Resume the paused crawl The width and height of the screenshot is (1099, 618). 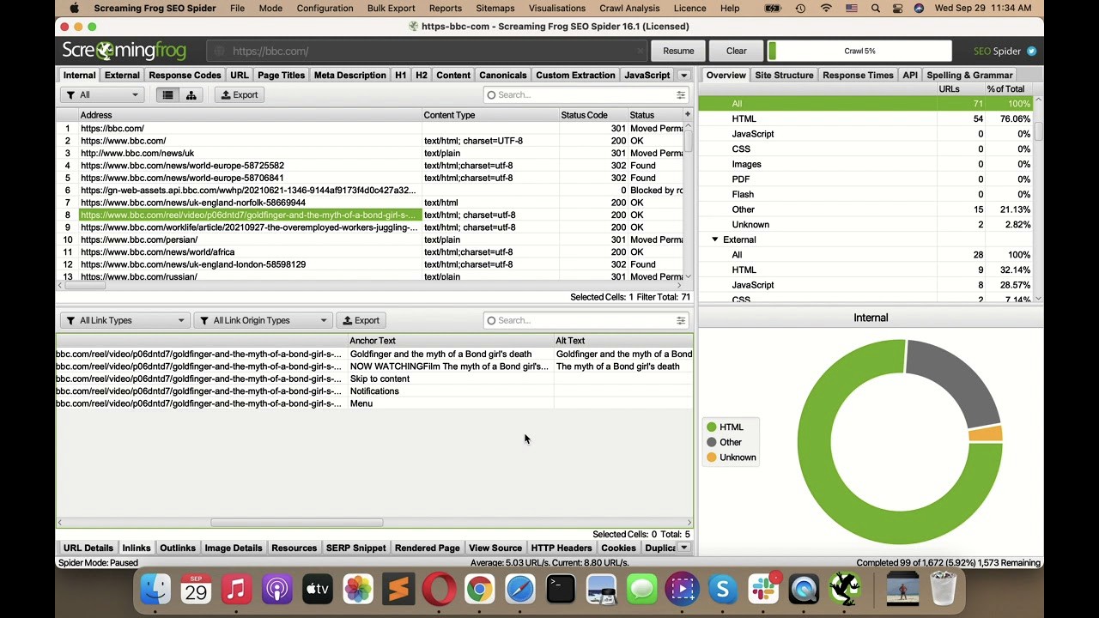coord(678,51)
